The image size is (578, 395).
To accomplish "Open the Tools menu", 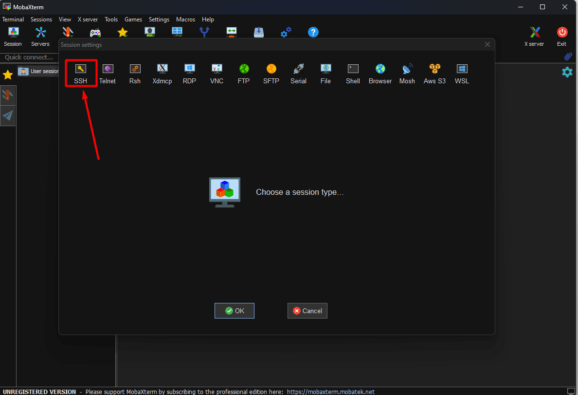I will click(111, 19).
